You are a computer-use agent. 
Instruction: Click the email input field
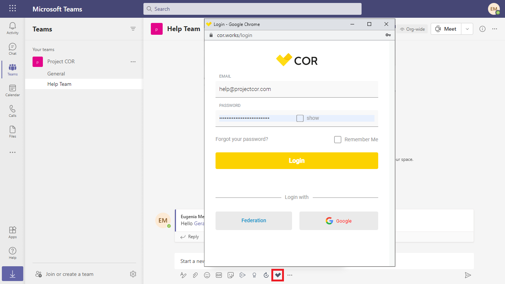click(x=297, y=89)
